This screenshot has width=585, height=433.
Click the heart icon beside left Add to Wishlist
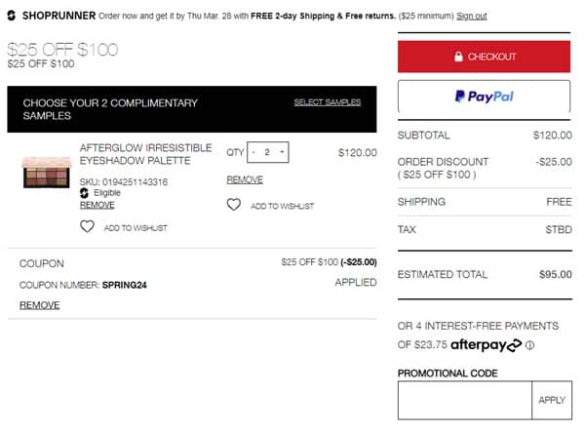pyautogui.click(x=87, y=226)
